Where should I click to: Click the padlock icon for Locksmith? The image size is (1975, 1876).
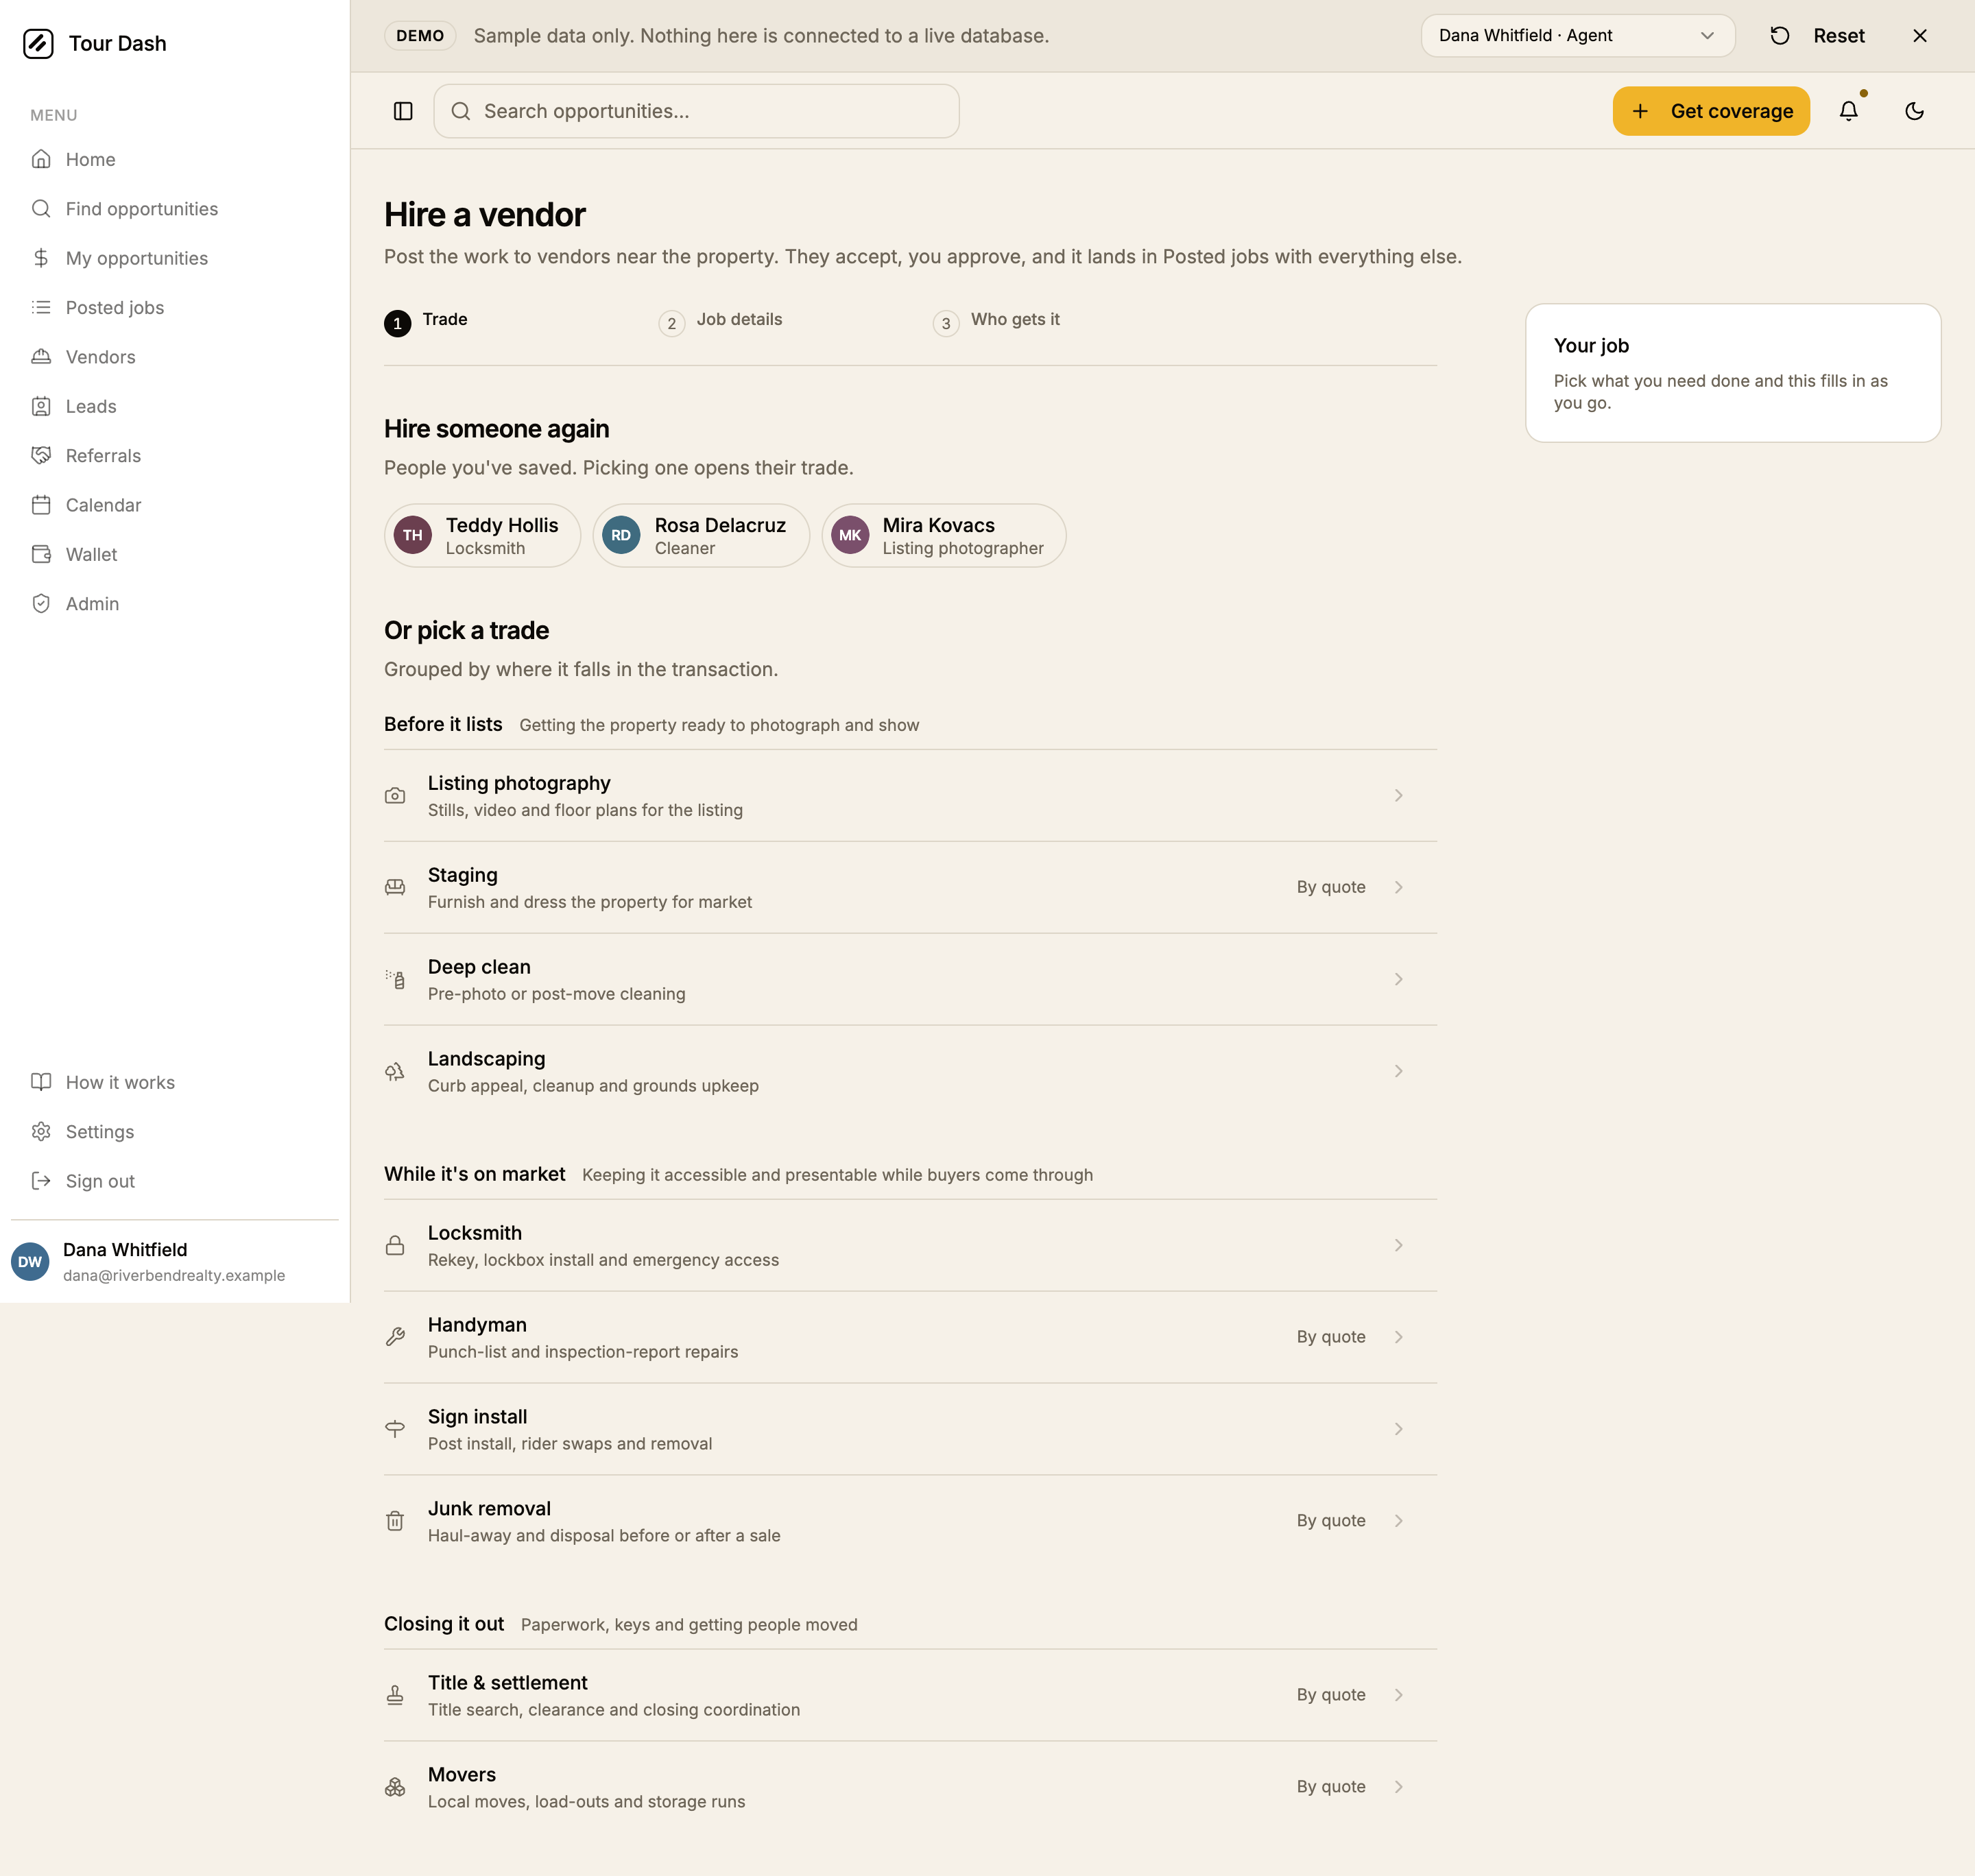(x=395, y=1245)
